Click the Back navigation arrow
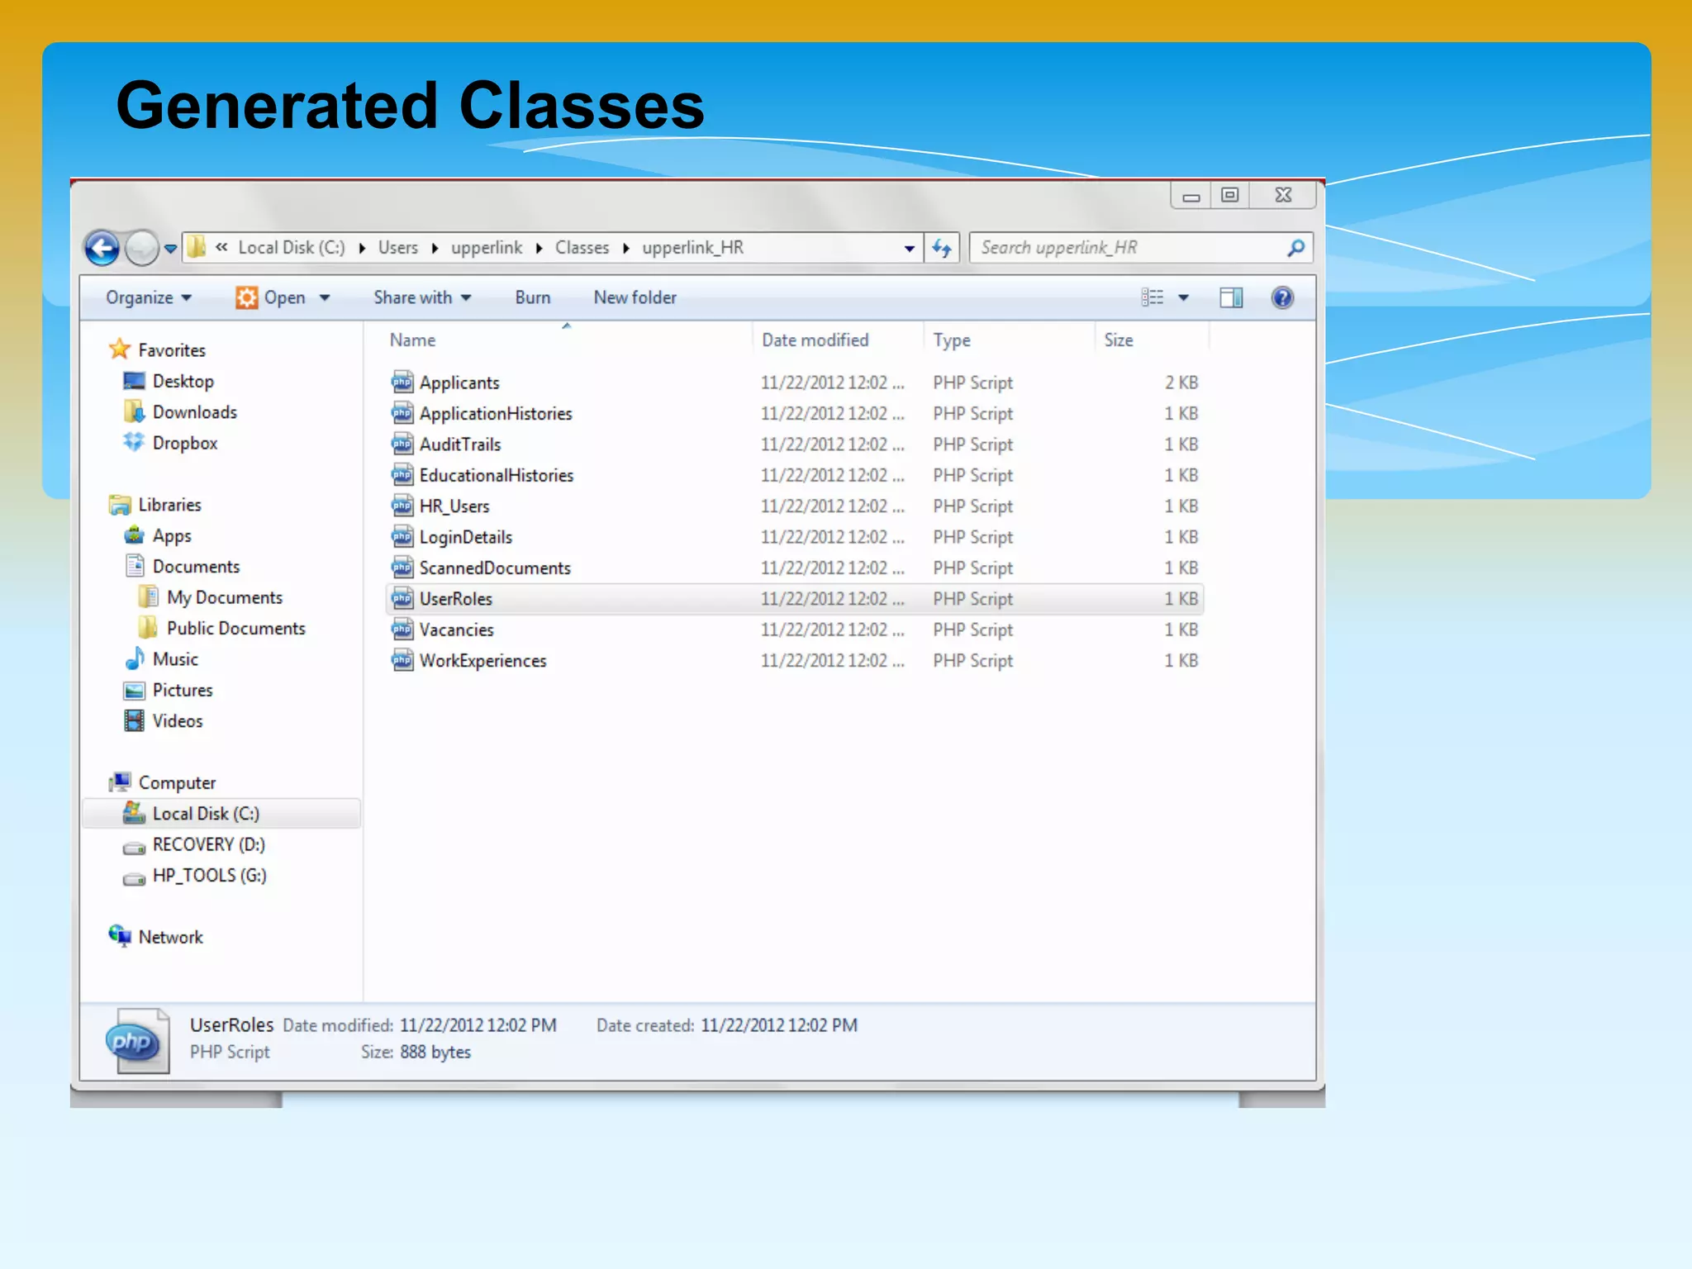Screen dimensions: 1692x1269 click(x=102, y=248)
